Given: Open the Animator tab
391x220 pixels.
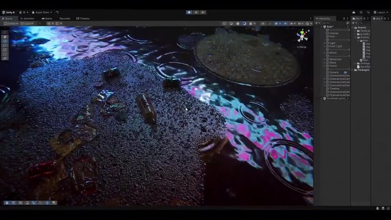Looking at the screenshot, I should 27,18.
